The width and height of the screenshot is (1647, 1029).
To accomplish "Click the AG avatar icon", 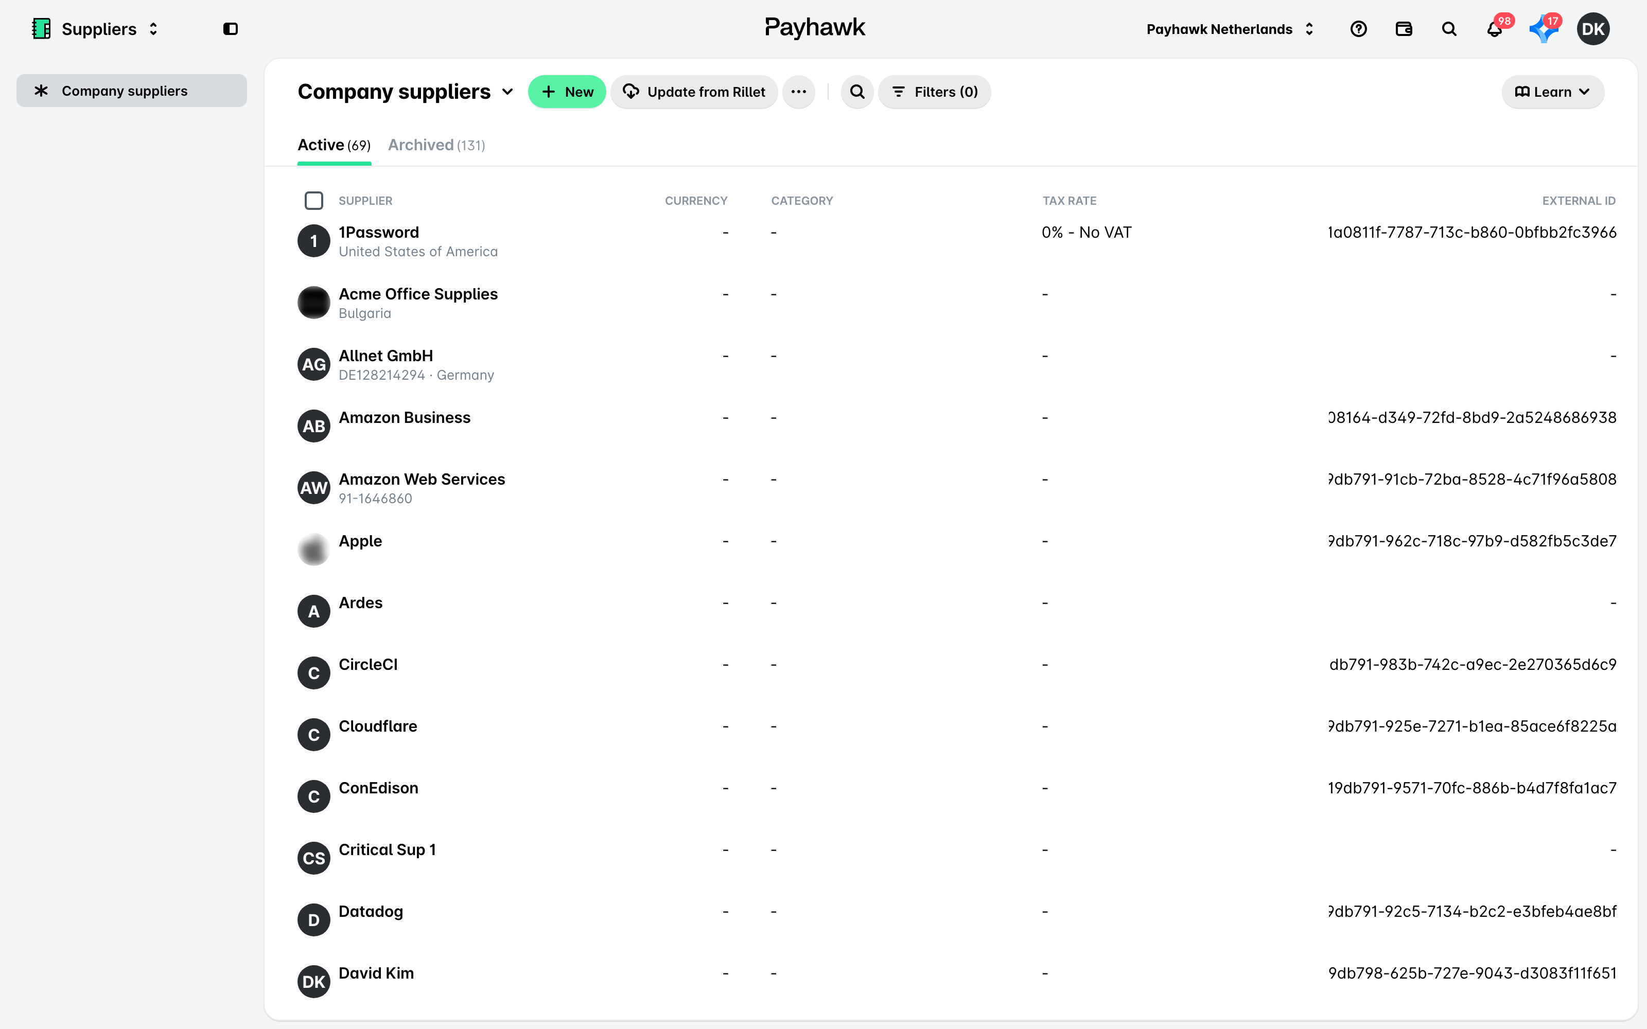I will (x=314, y=365).
